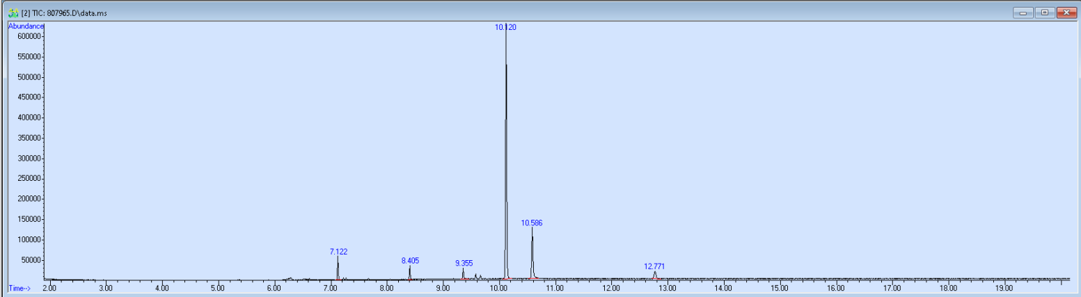
Task: Click the 50000 abundance tick value
Action: point(32,260)
